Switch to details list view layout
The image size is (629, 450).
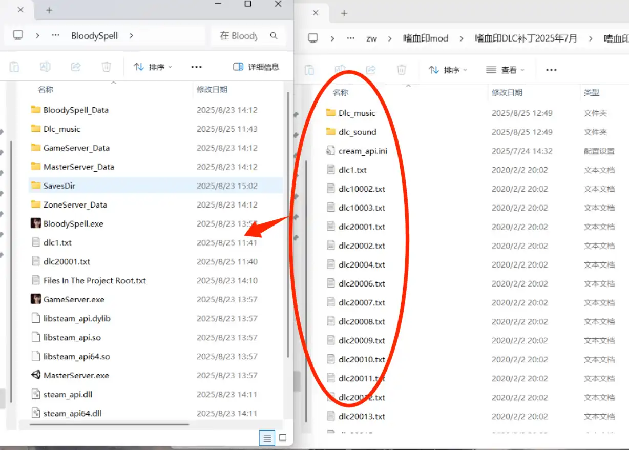[x=266, y=438]
